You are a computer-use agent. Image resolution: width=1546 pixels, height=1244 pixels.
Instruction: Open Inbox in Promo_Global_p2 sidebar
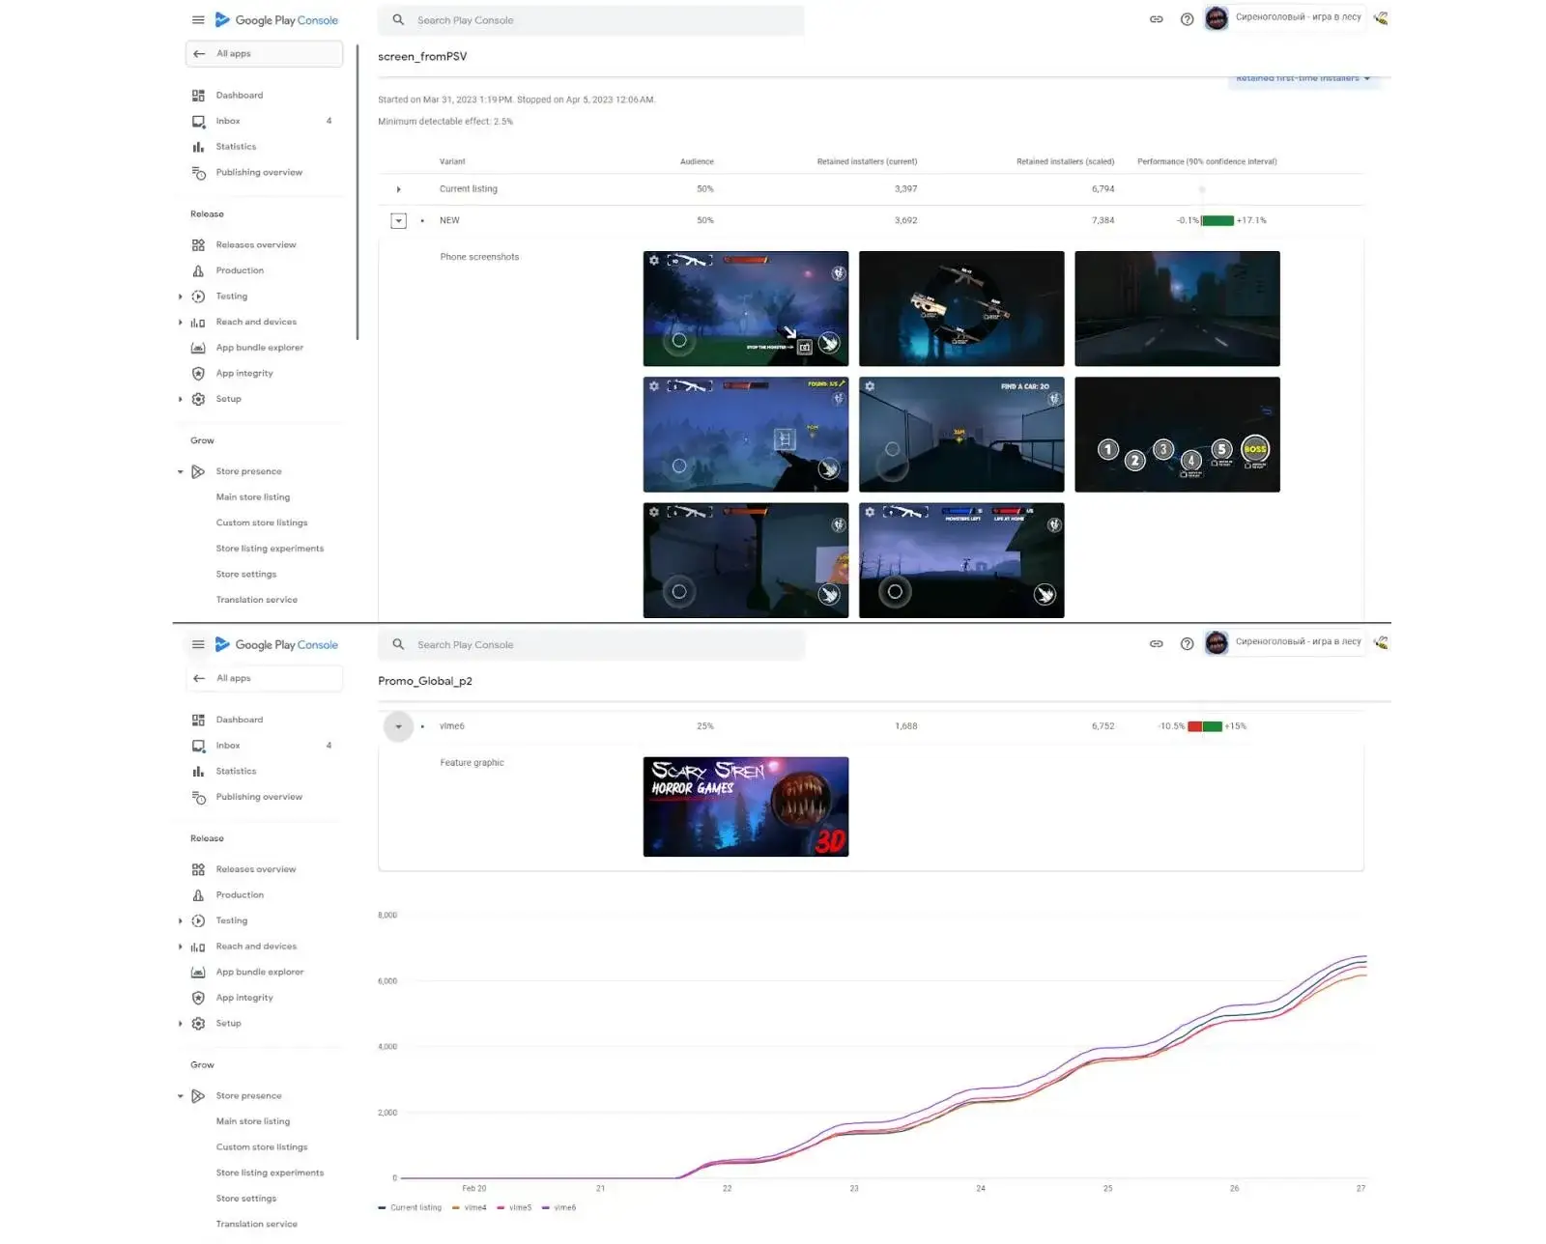(x=228, y=746)
